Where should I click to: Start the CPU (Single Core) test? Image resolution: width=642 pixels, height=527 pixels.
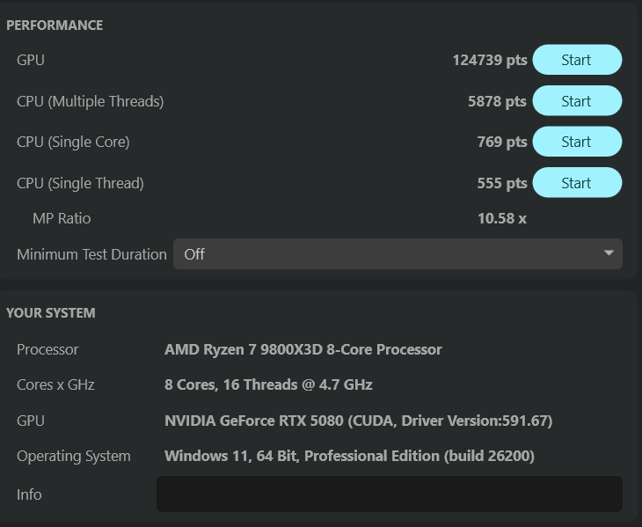point(577,142)
